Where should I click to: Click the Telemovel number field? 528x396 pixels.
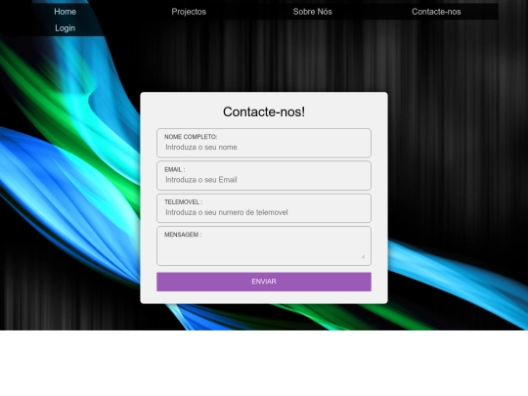264,212
